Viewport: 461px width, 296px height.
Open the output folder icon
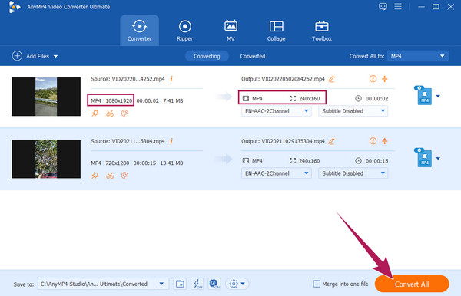point(180,284)
